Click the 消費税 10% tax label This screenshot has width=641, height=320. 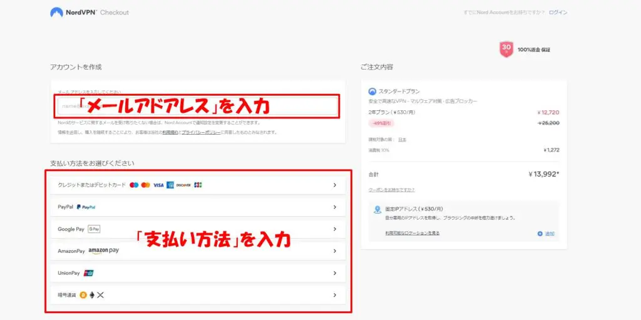379,150
